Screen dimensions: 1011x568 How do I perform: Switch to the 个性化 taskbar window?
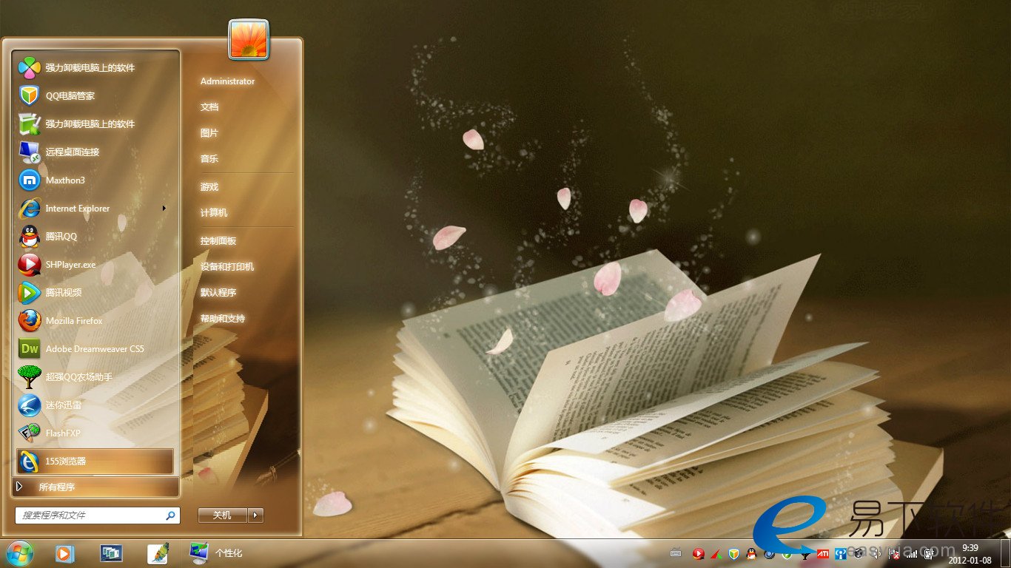pos(217,552)
